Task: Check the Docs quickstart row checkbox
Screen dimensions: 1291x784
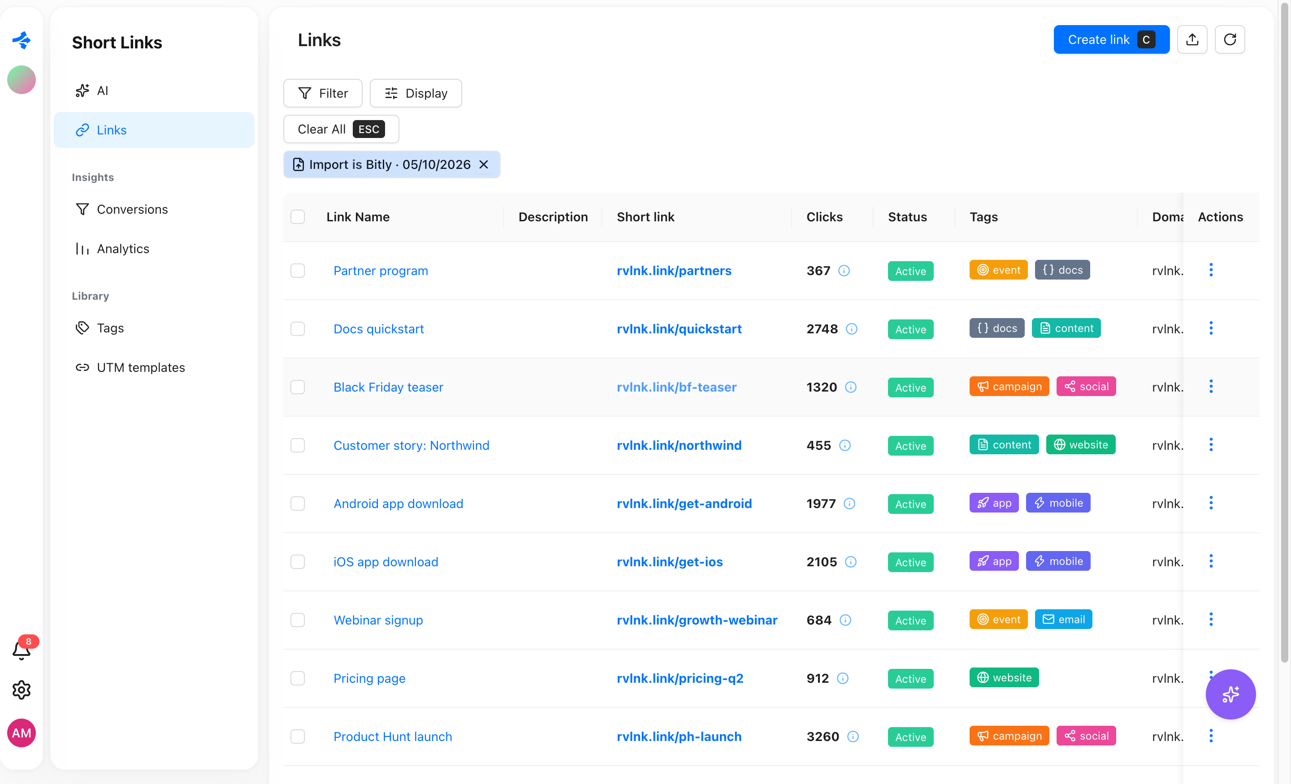Action: [x=298, y=329]
